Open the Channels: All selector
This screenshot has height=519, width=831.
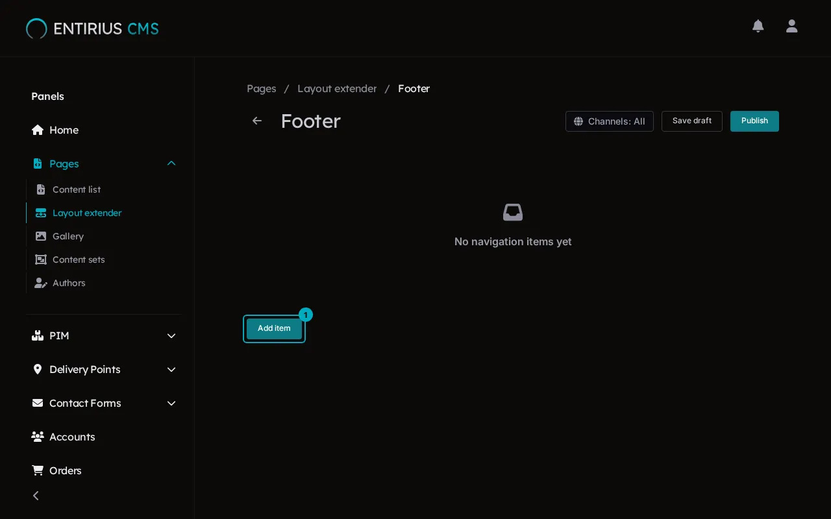click(x=610, y=121)
